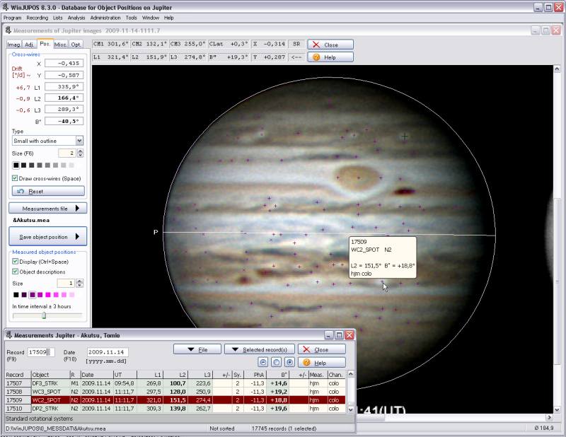This screenshot has width=566, height=437.
Task: Click the Reset cross-wires button
Action: 48,191
